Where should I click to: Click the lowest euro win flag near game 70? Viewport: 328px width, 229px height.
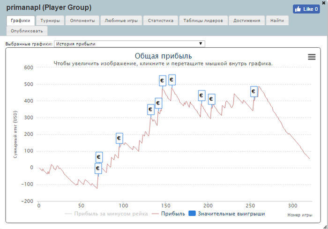click(98, 169)
